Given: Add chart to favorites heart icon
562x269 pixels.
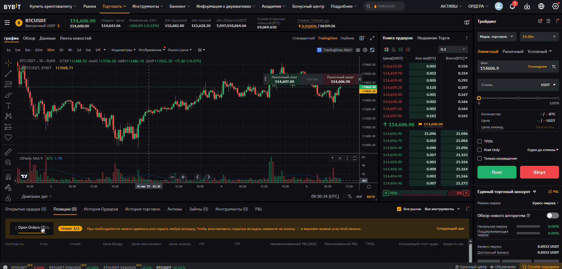Looking at the screenshot, I should point(8,137).
